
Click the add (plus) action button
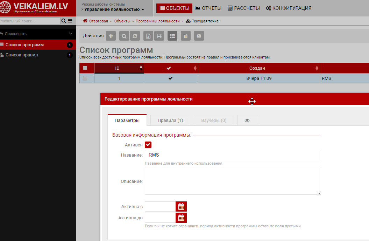tap(111, 36)
